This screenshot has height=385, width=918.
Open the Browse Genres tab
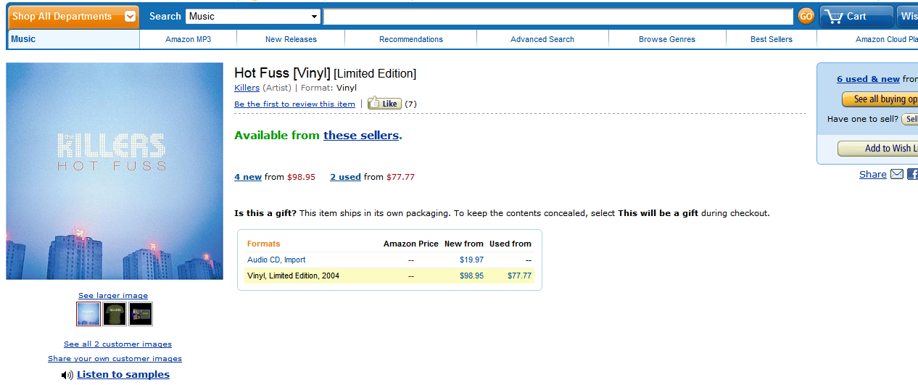(666, 39)
